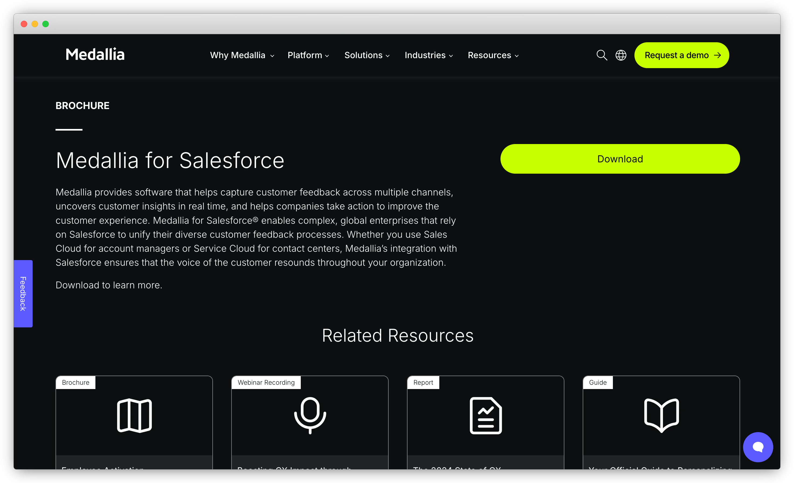Click the microphone icon on the Webinar Recording card
Viewport: 794px width, 483px height.
pos(310,415)
